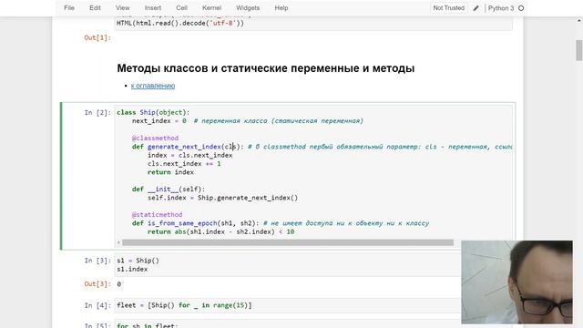Click the 'index = cls.next_index' line
This screenshot has height=328, width=583.
pos(190,155)
